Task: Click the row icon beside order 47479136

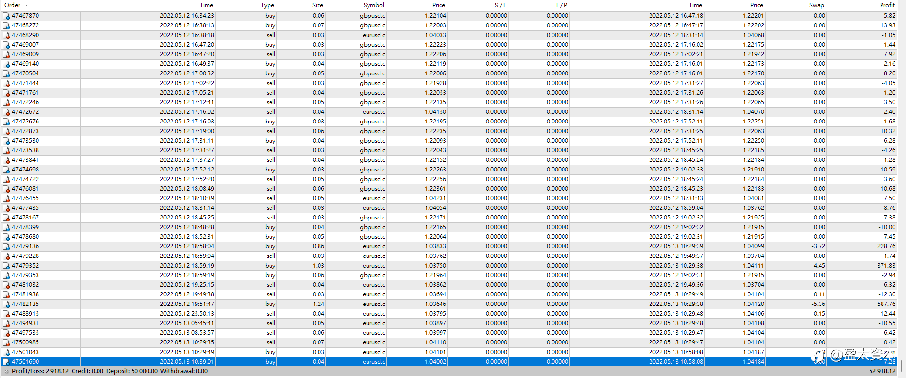Action: coord(6,246)
